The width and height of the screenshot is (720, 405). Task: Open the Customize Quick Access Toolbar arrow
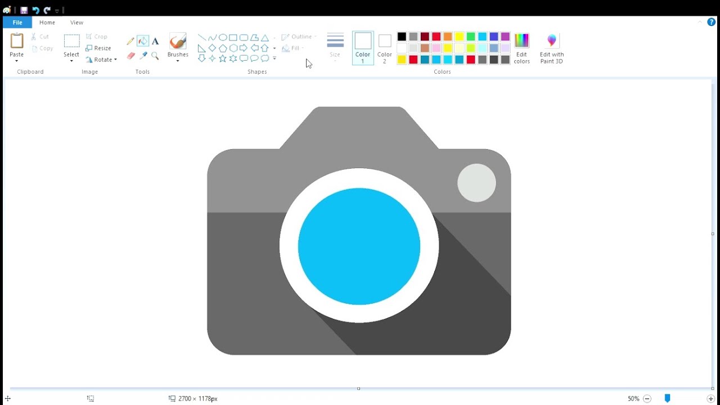pyautogui.click(x=57, y=11)
